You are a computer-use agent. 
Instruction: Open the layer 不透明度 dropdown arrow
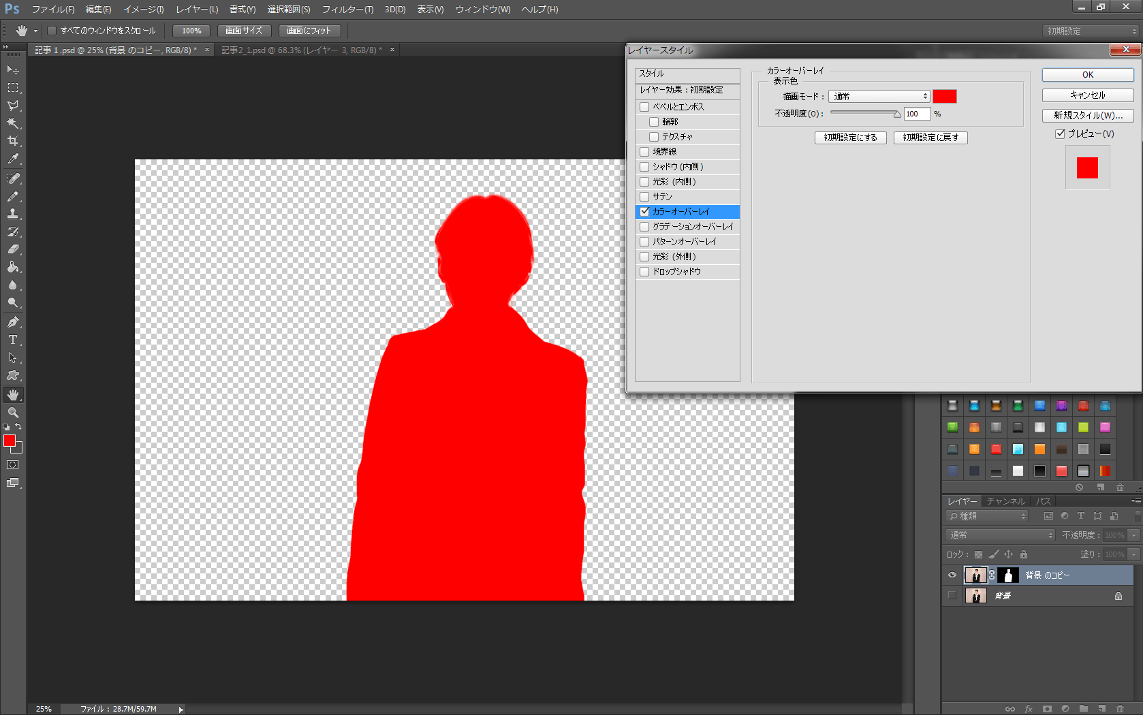(x=1134, y=535)
